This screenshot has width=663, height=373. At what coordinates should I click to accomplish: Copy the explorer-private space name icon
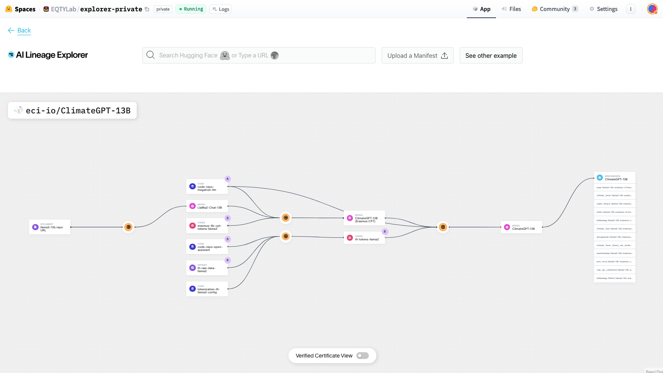pos(147,9)
